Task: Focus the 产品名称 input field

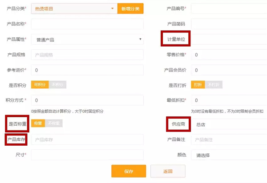Action: pyautogui.click(x=87, y=24)
